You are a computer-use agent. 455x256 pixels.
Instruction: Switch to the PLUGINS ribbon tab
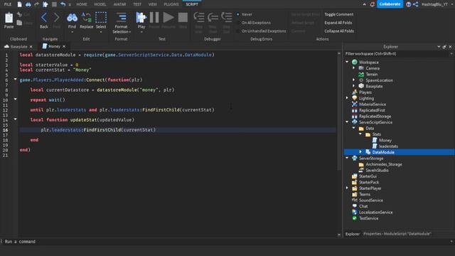coord(171,4)
